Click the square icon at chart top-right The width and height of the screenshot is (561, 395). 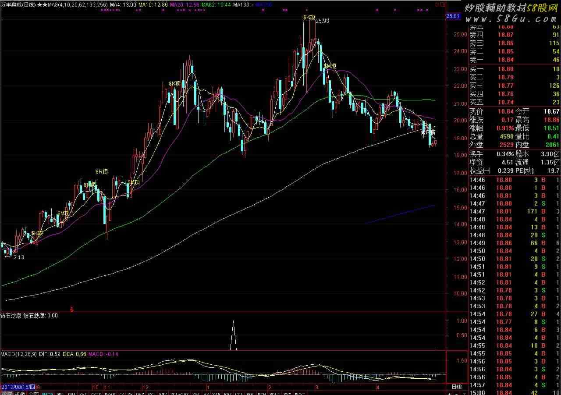tap(442, 4)
